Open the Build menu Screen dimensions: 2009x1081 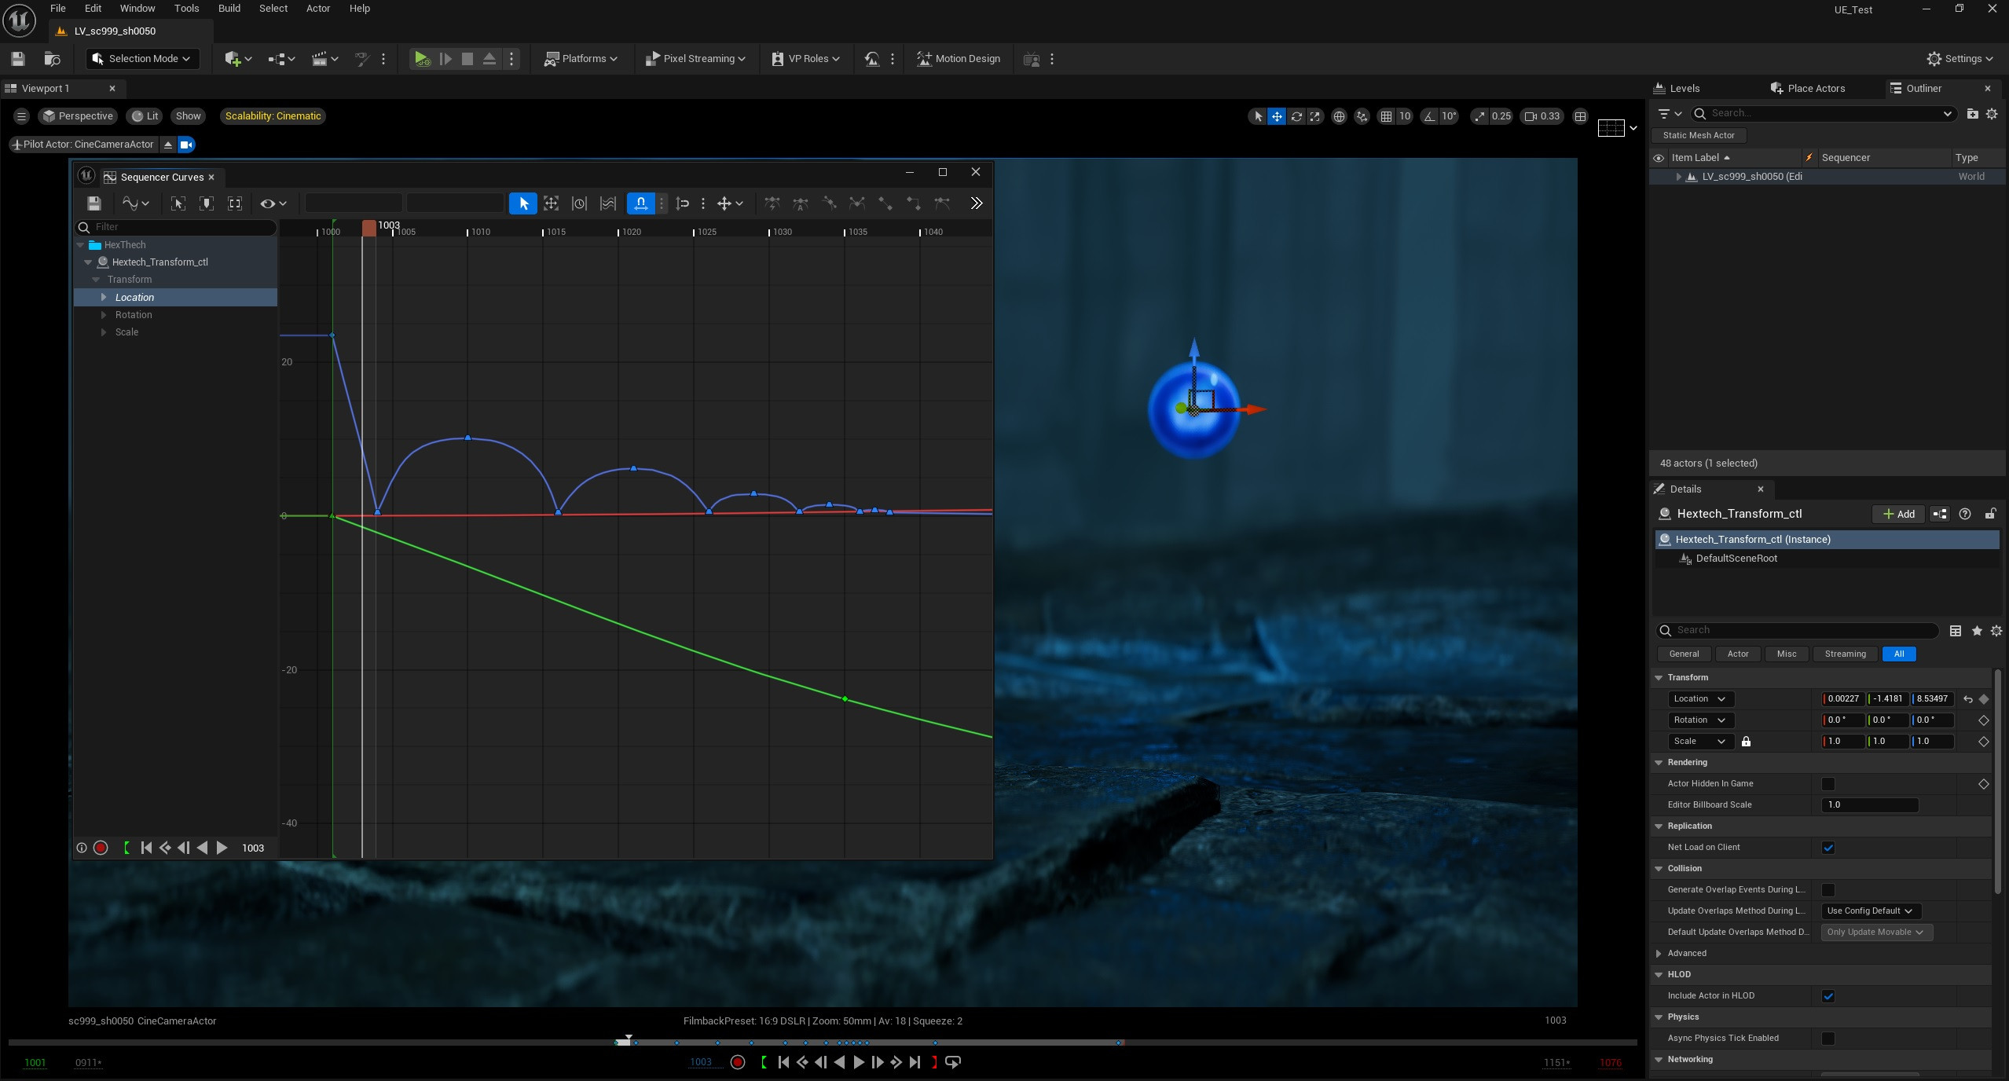click(x=229, y=9)
